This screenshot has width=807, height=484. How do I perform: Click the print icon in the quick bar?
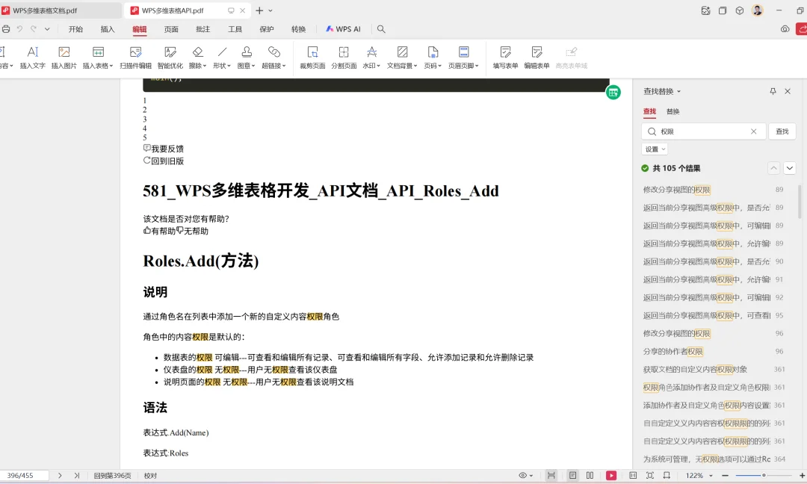(x=6, y=29)
